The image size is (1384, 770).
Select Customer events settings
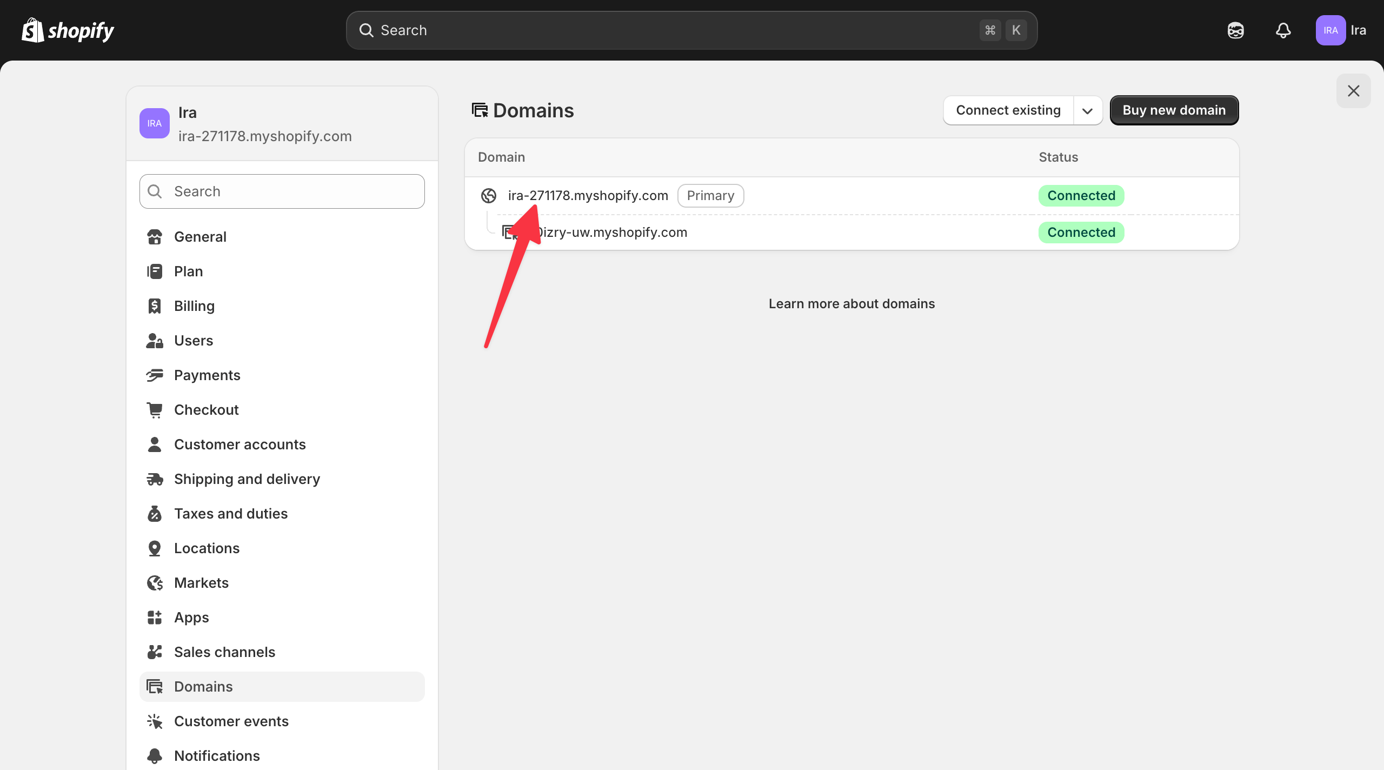tap(282, 721)
